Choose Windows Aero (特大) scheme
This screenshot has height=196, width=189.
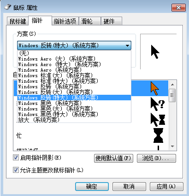pos(74,64)
